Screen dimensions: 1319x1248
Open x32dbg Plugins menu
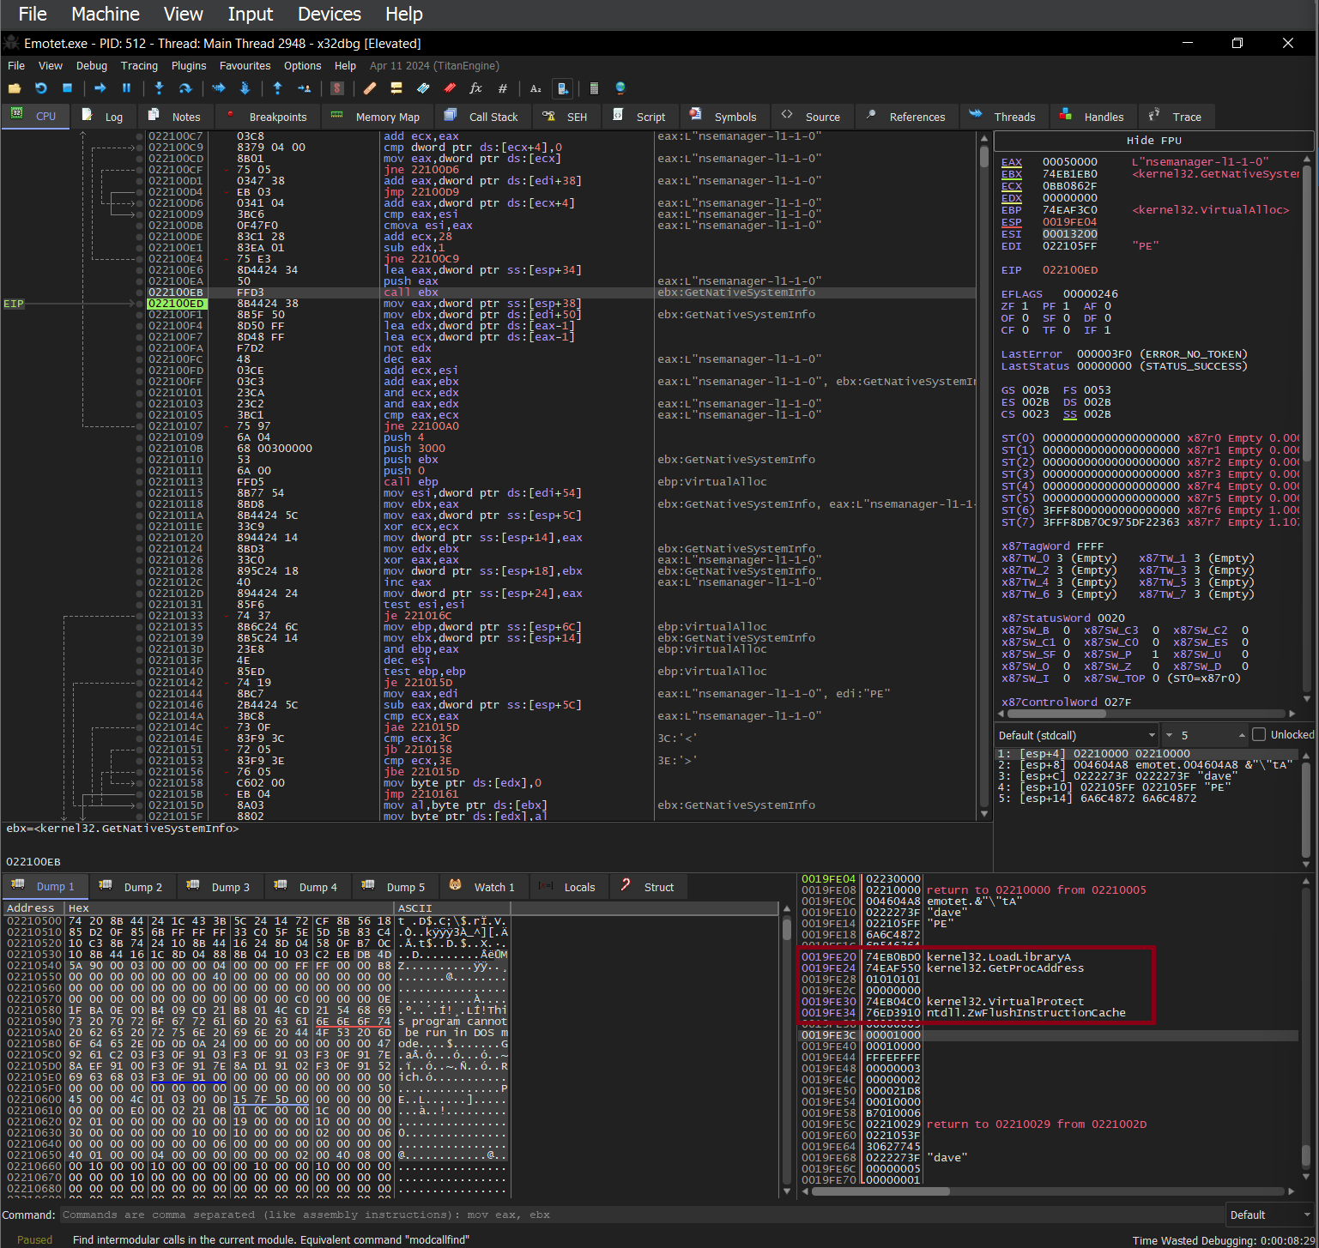[x=189, y=65]
